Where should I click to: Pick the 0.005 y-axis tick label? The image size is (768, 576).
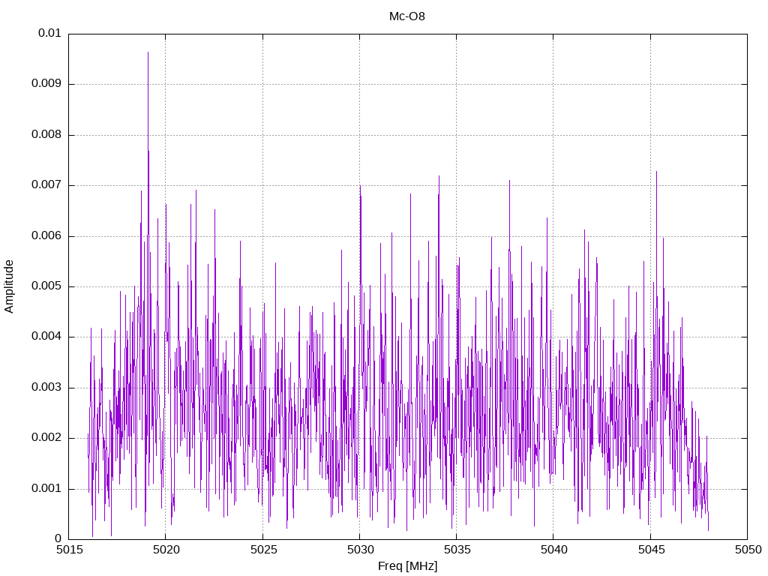pyautogui.click(x=46, y=286)
